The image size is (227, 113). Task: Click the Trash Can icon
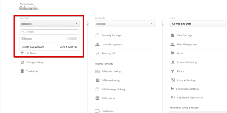[x=22, y=71]
